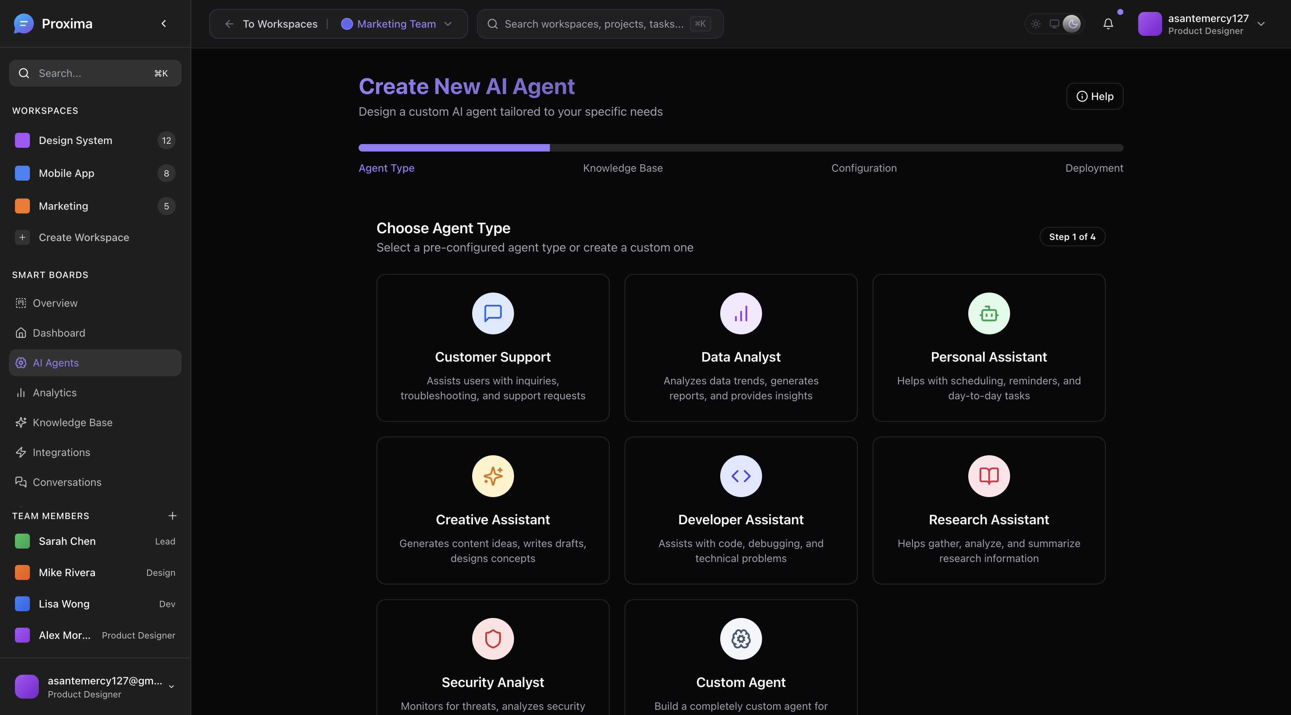Open the Marketing Team workspace dropdown

tap(396, 24)
